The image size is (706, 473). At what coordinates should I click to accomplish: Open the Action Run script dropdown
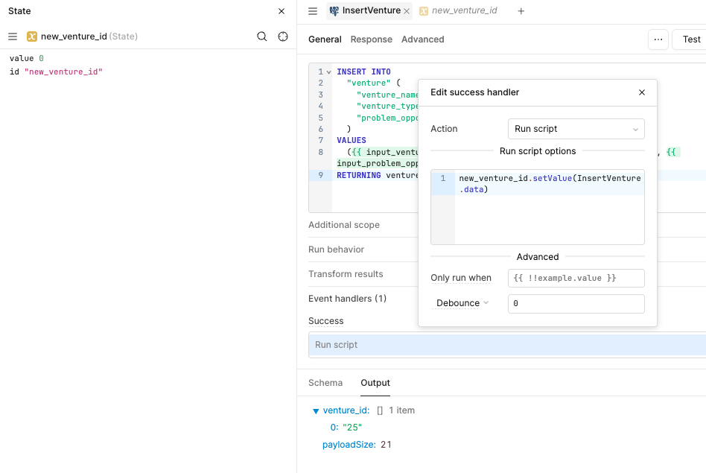576,129
